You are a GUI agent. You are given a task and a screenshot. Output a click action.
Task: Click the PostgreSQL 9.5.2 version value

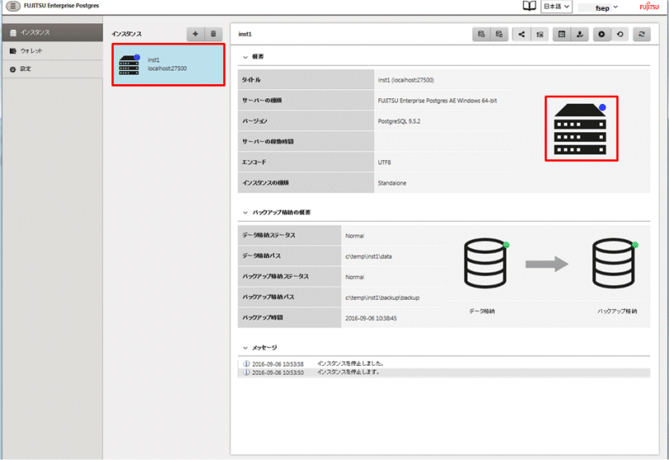pos(399,121)
